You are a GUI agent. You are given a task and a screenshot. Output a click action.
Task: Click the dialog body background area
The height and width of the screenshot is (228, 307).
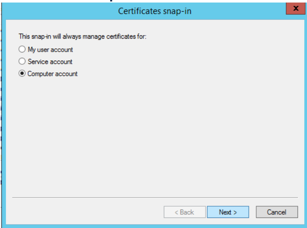pyautogui.click(x=152, y=137)
